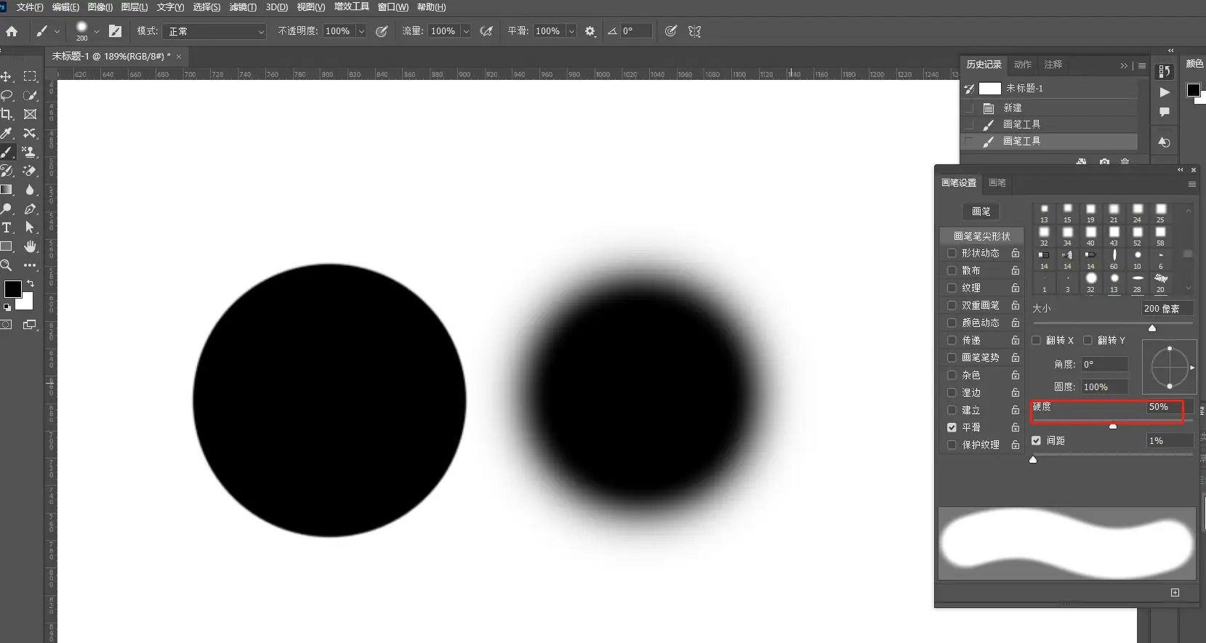Expand the 不透明度 opacity dropdown arrow
Viewport: 1206px width, 643px height.
pyautogui.click(x=361, y=31)
